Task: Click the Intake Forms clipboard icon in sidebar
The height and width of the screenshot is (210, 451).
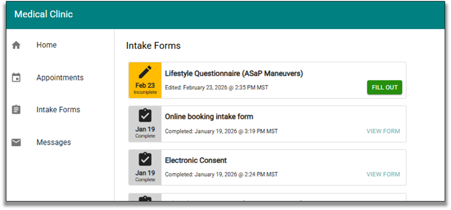Action: [x=16, y=110]
